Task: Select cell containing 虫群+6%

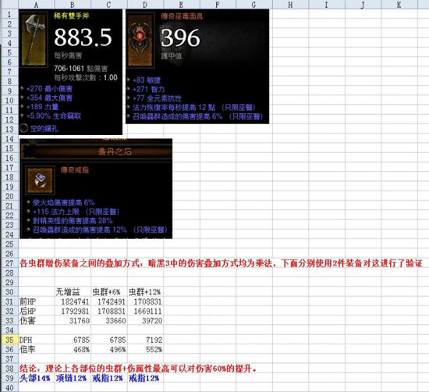Action: (x=109, y=292)
